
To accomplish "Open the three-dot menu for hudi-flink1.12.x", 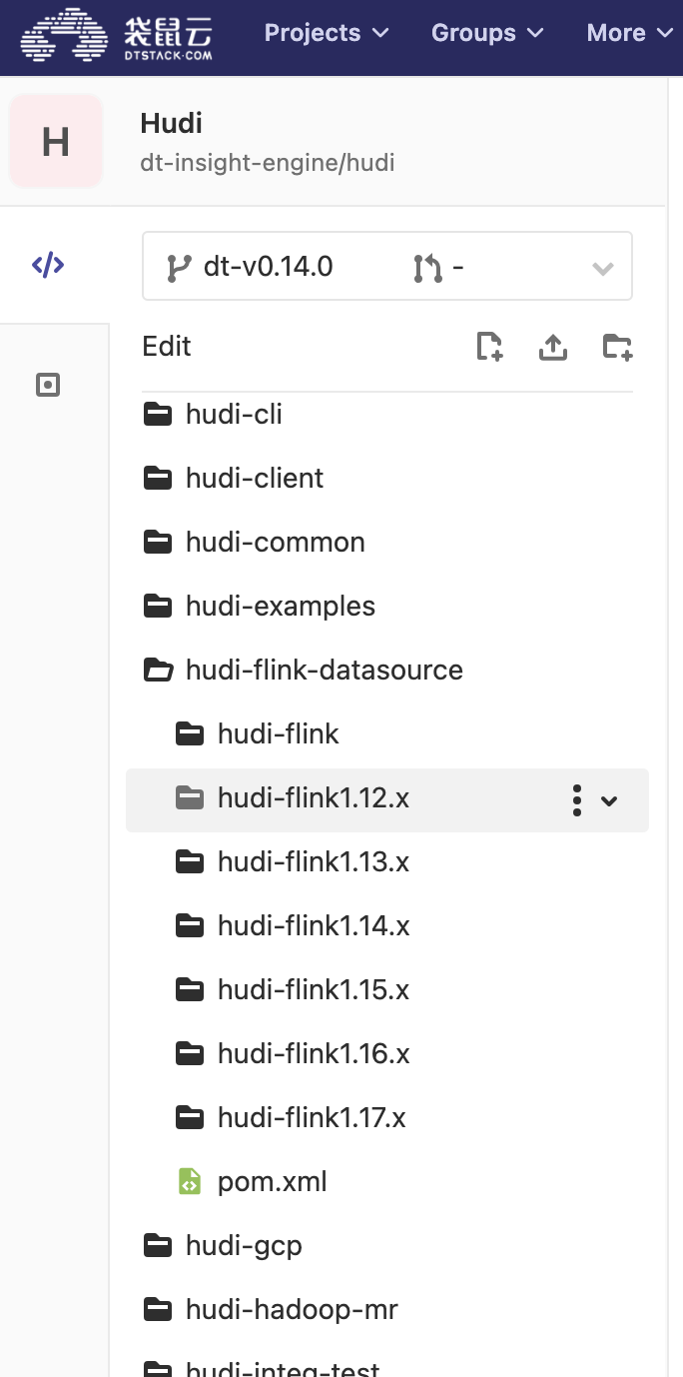I will tap(576, 799).
